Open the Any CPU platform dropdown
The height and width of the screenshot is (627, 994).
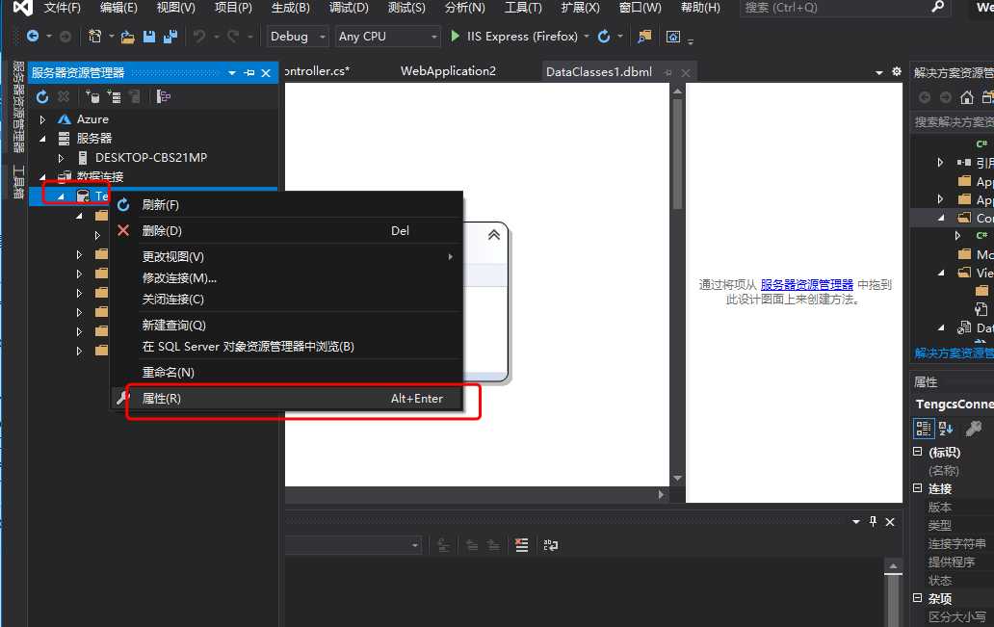(387, 37)
